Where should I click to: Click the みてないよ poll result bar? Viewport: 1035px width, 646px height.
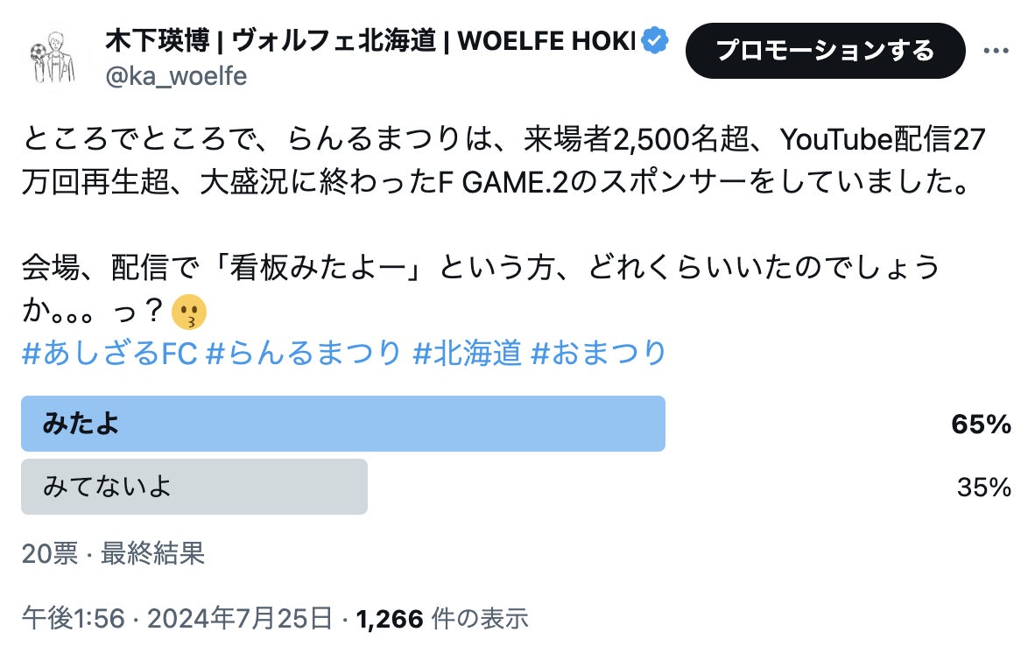click(x=194, y=487)
